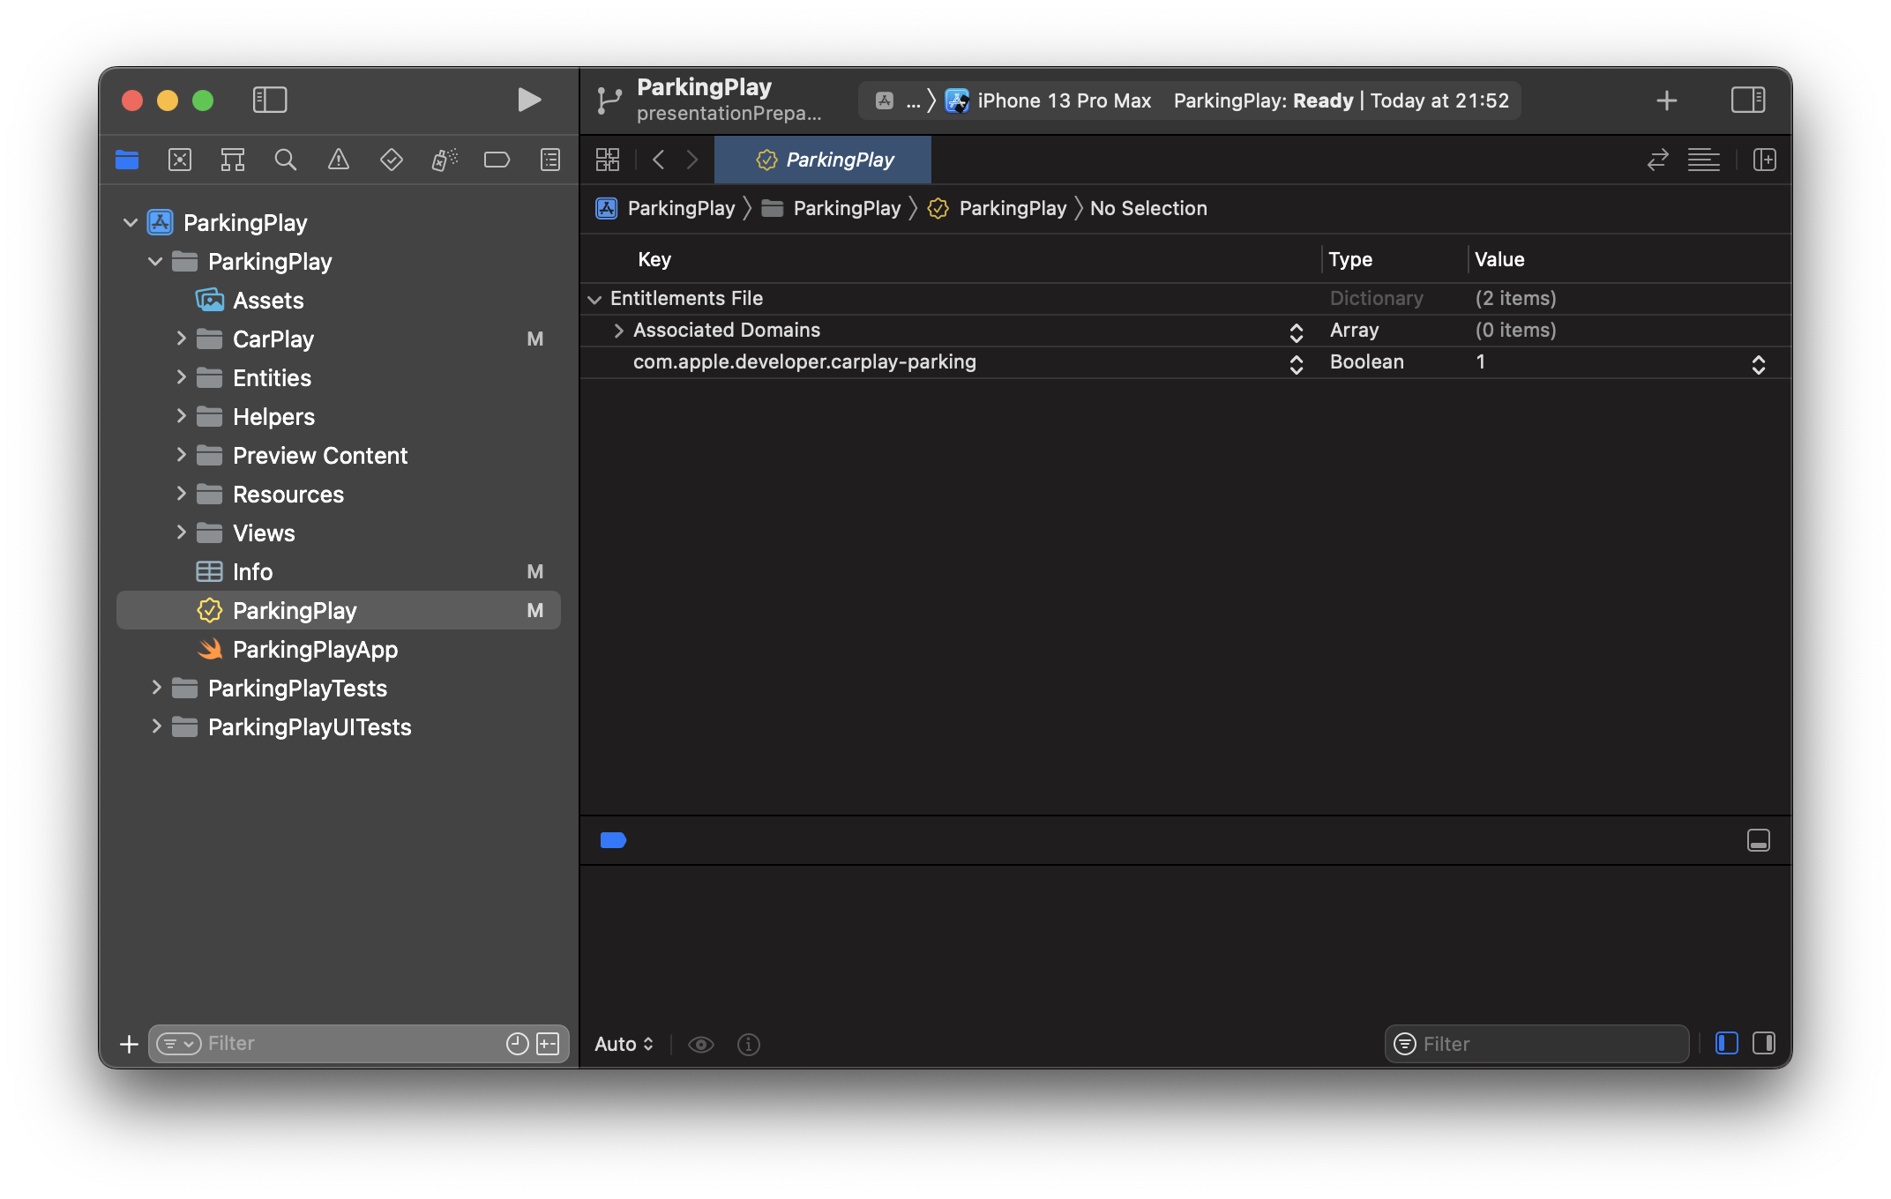Open the Issue navigator warning icon
This screenshot has height=1199, width=1891.
(339, 160)
